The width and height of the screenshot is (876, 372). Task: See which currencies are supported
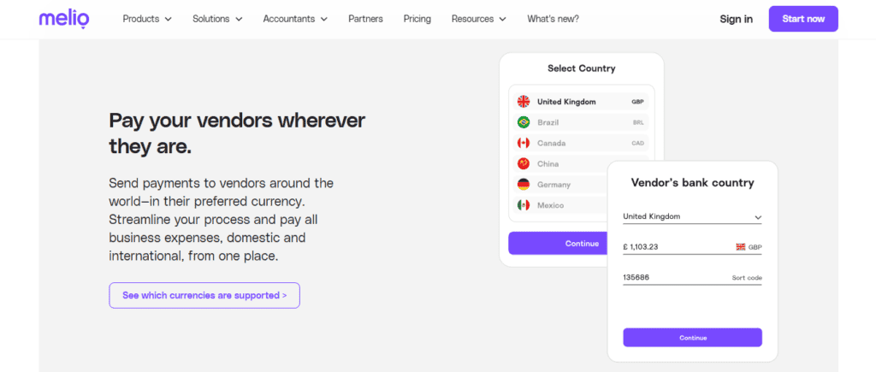(204, 296)
